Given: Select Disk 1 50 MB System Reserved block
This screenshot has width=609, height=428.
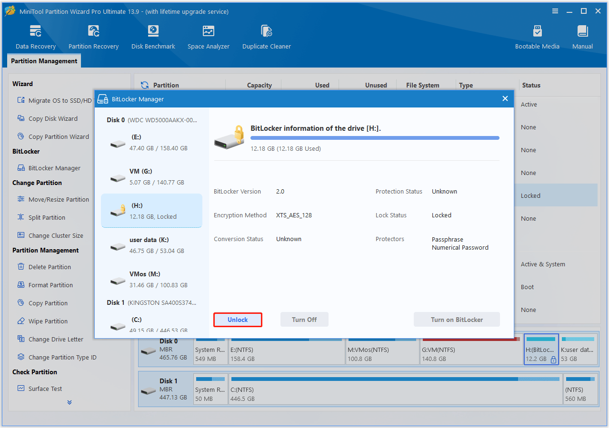Looking at the screenshot, I should 210,389.
